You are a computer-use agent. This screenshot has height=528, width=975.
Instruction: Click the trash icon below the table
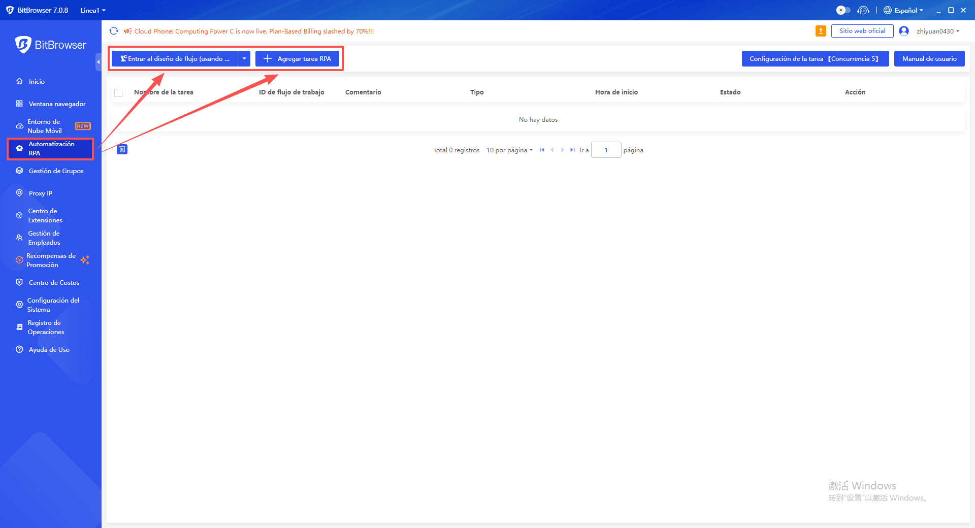point(122,149)
